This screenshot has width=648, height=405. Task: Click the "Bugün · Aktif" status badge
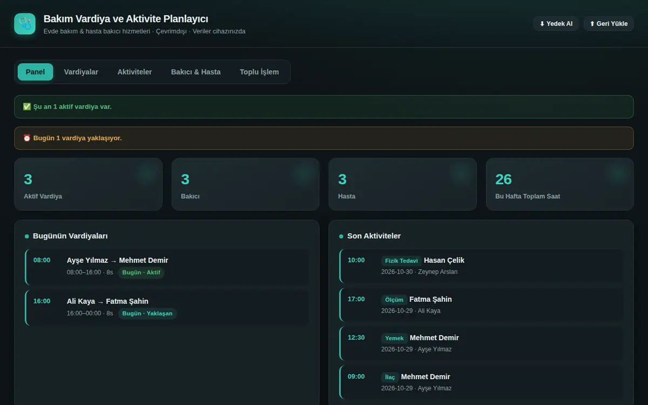(x=141, y=273)
